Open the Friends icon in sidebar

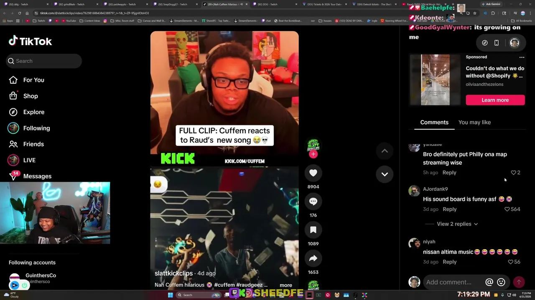click(13, 144)
